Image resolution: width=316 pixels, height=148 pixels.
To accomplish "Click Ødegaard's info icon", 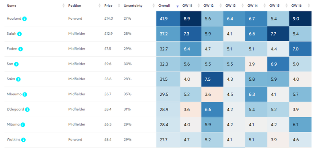I will [x=27, y=110].
